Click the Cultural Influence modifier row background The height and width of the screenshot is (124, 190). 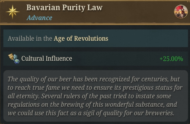pyautogui.click(x=96, y=59)
